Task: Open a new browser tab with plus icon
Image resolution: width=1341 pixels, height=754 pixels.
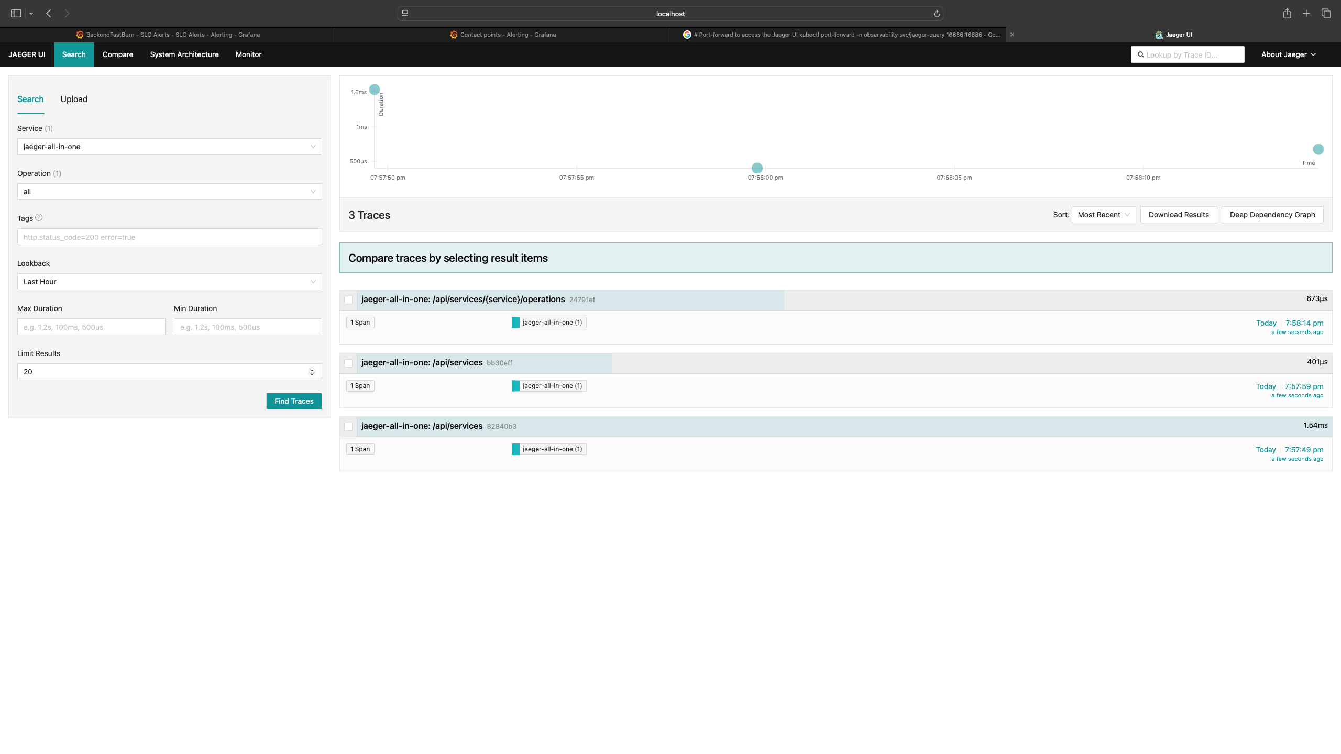Action: click(1306, 14)
